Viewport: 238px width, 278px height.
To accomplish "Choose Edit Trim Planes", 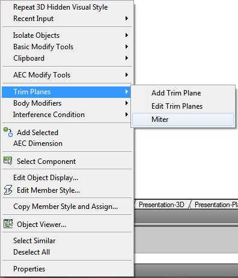I will coord(183,106).
